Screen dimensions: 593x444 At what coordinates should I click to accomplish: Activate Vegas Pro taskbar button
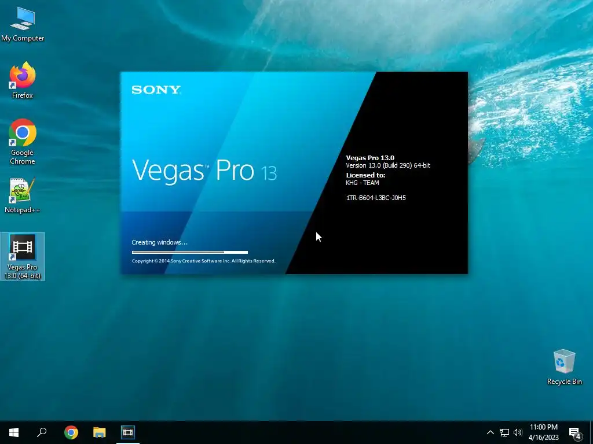pos(128,432)
